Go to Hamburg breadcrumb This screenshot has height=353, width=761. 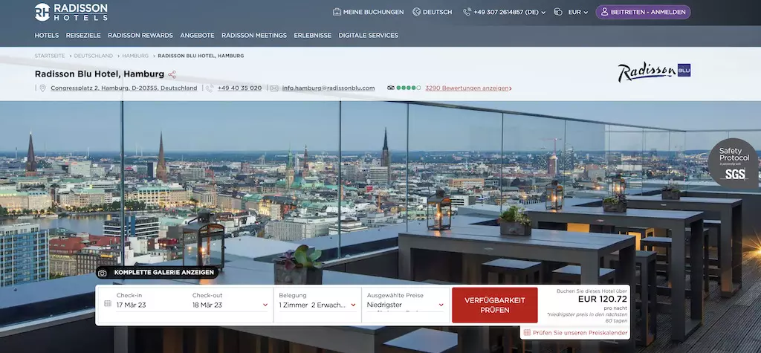[x=135, y=56]
